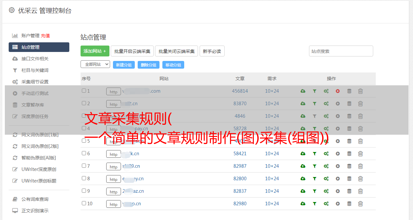
Task: Click the trash icon in row 6
Action: click(360, 154)
